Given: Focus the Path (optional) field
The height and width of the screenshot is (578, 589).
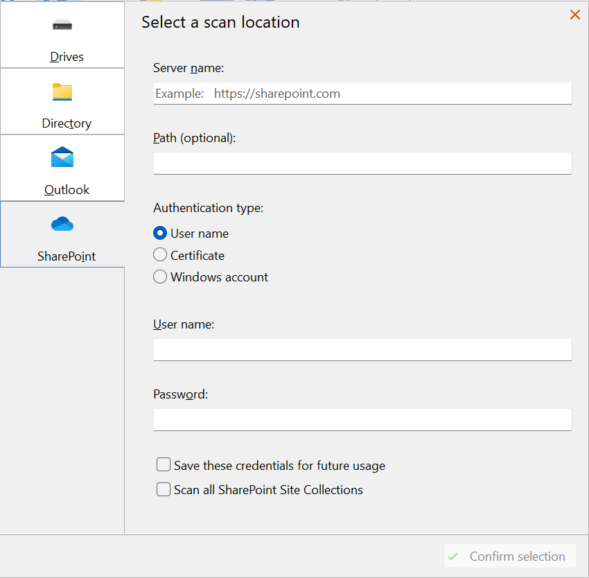Looking at the screenshot, I should pos(362,163).
